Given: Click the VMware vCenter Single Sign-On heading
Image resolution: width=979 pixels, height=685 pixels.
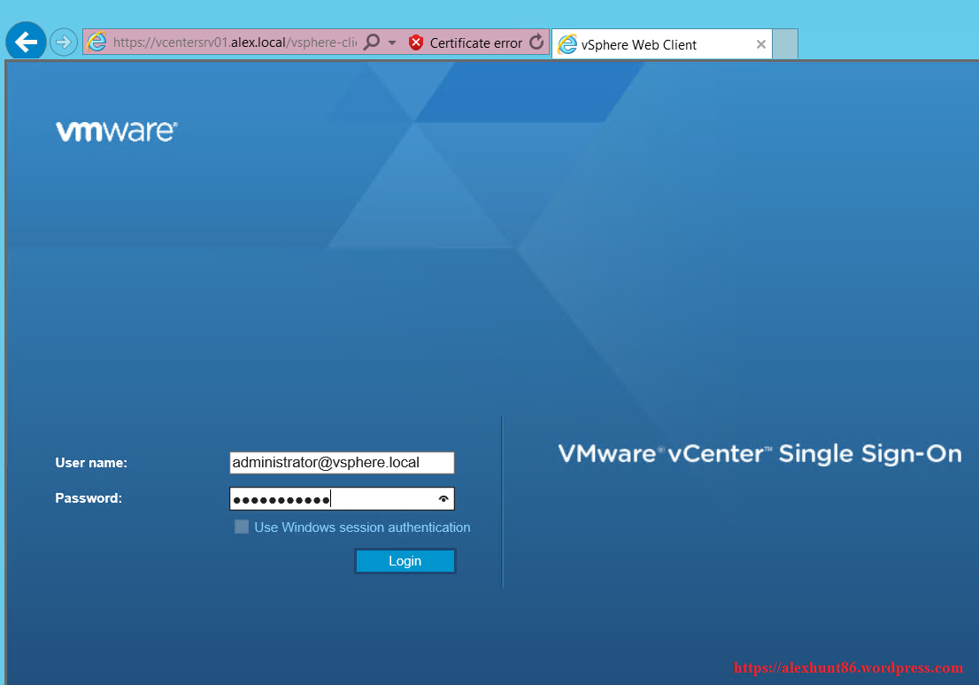Looking at the screenshot, I should pyautogui.click(x=759, y=454).
